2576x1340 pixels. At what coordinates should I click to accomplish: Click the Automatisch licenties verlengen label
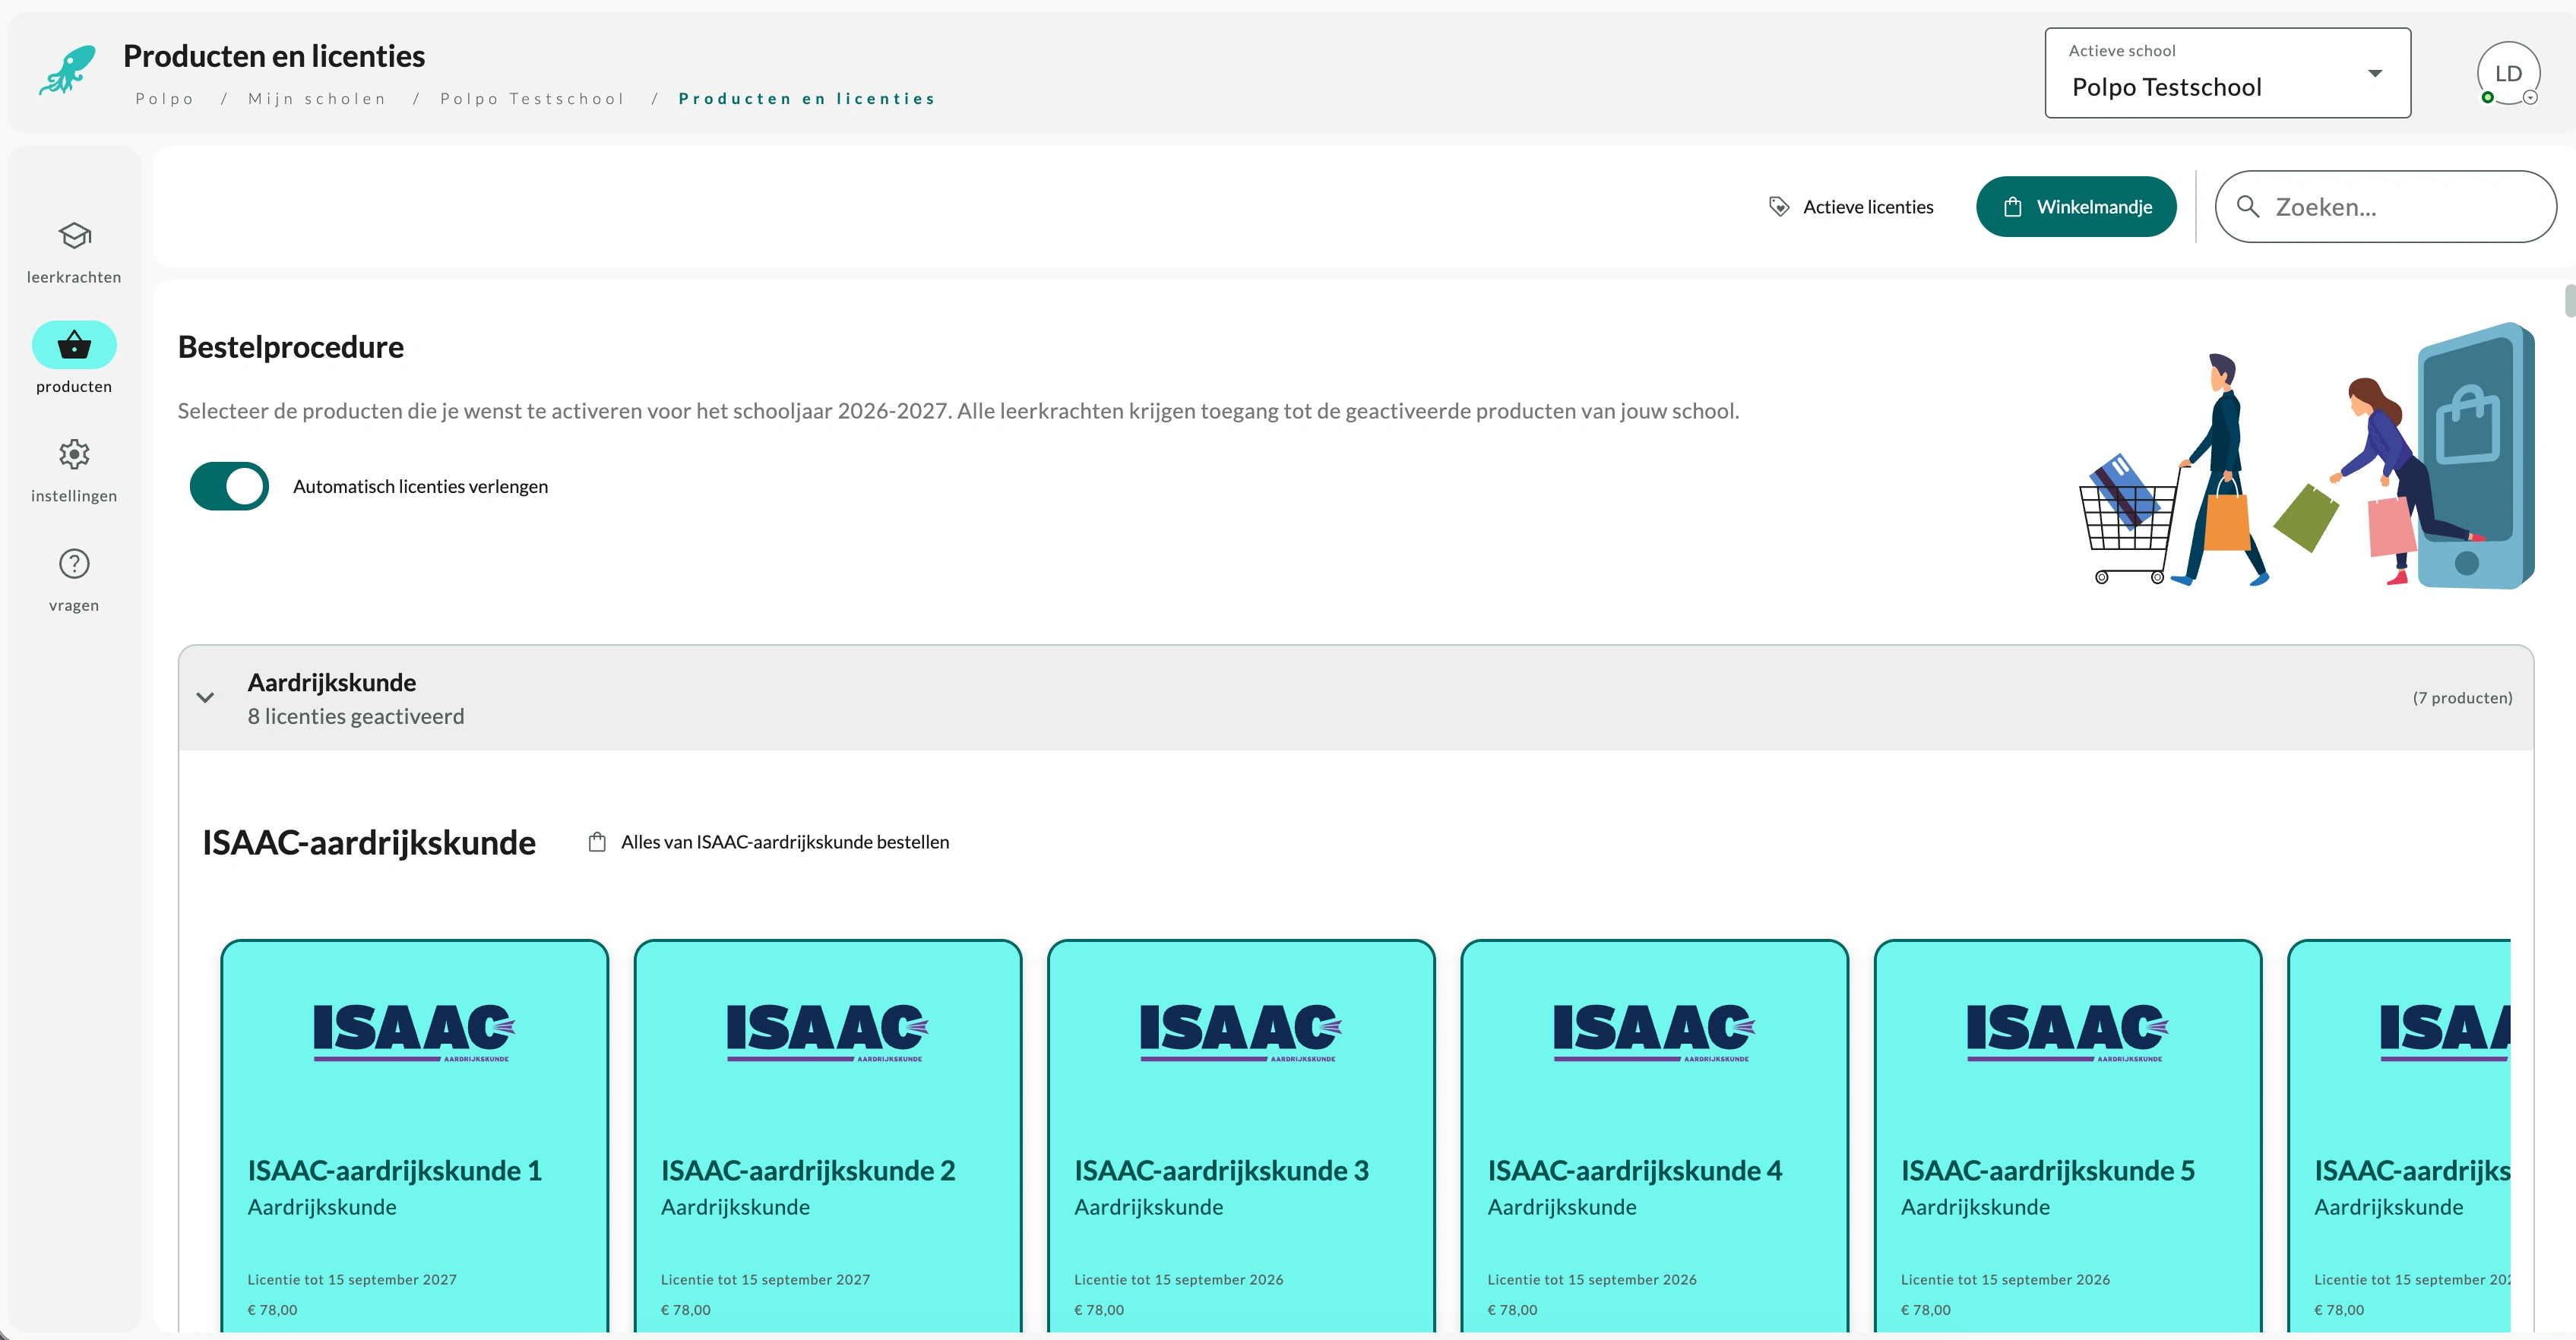[421, 487]
